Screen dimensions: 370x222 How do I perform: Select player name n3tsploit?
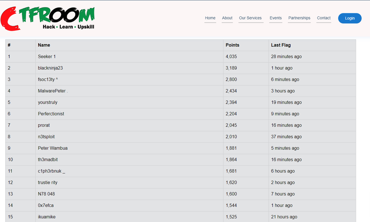(x=46, y=137)
